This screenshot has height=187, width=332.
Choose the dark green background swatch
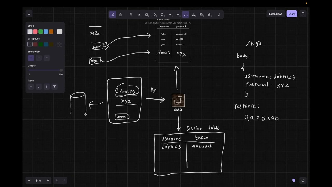40,44
